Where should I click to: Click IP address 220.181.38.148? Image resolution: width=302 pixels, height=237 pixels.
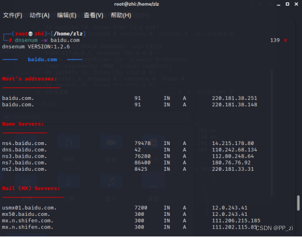(235, 105)
